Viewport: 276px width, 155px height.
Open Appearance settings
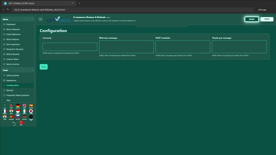pos(18,80)
